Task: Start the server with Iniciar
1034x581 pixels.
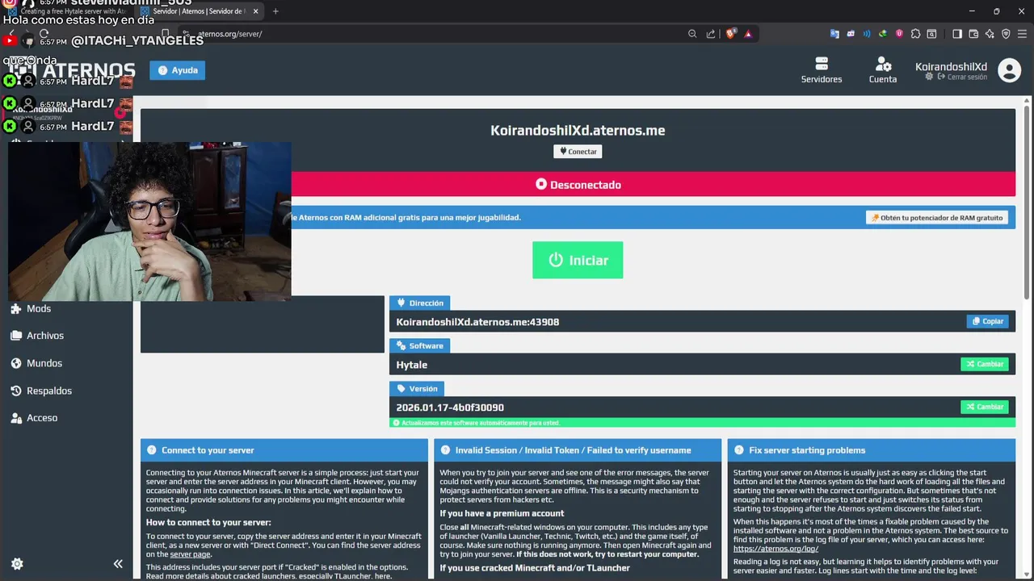Action: tap(578, 260)
